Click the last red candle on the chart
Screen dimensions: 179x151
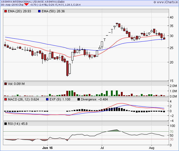[x=164, y=38]
